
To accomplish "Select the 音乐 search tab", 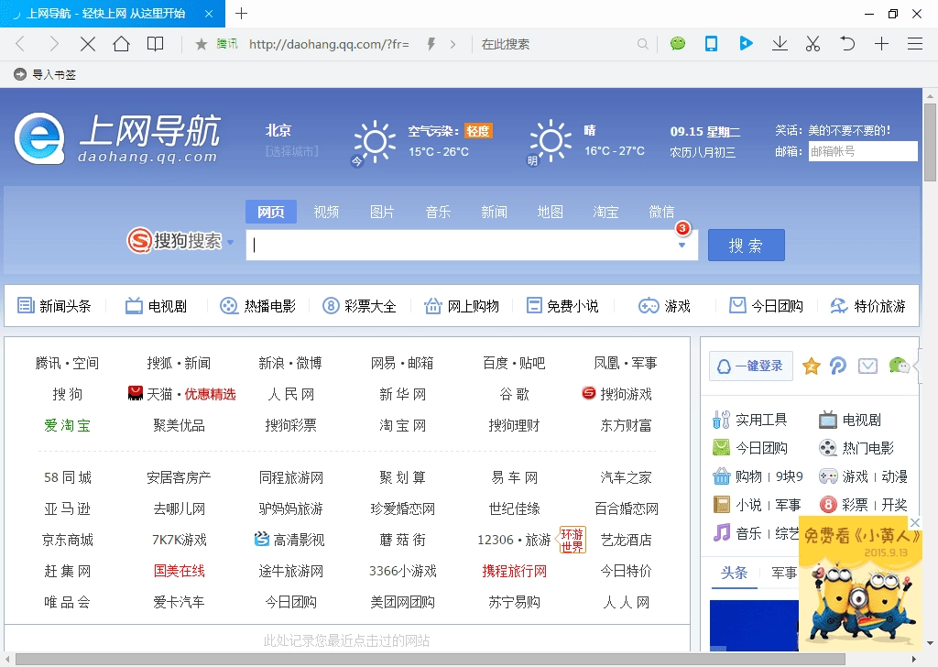I will [x=438, y=212].
